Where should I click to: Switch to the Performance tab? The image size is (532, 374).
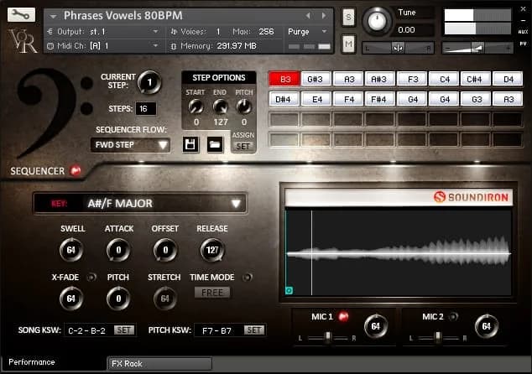[x=54, y=362]
